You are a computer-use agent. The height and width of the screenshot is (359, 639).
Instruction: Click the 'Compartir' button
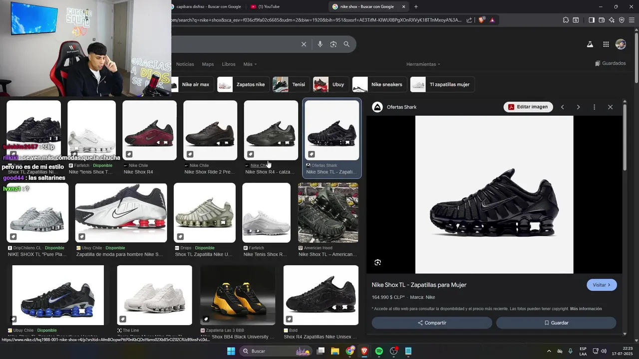(432, 323)
